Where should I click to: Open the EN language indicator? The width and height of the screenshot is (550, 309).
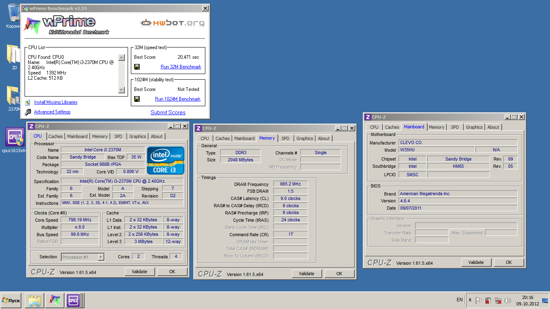[x=460, y=300]
